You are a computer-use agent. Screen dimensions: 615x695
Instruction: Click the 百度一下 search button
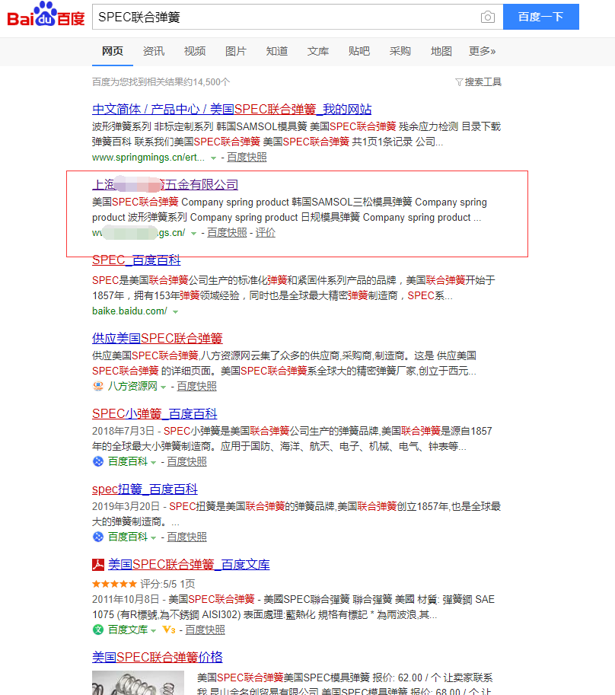[541, 17]
